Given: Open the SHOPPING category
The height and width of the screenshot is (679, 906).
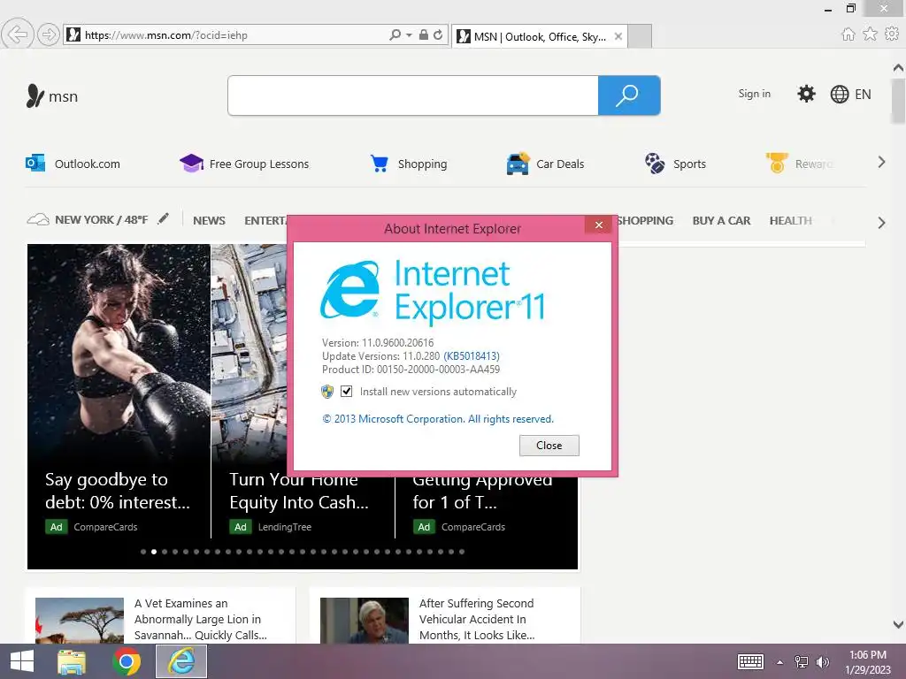Looking at the screenshot, I should tap(645, 220).
